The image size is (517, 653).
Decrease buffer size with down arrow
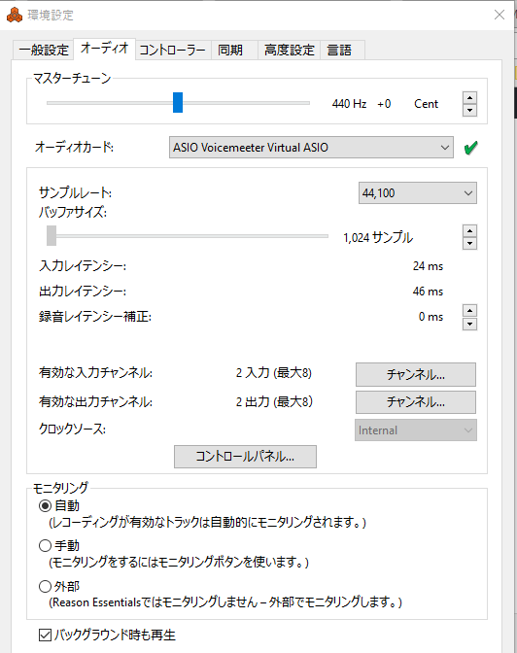coord(469,243)
